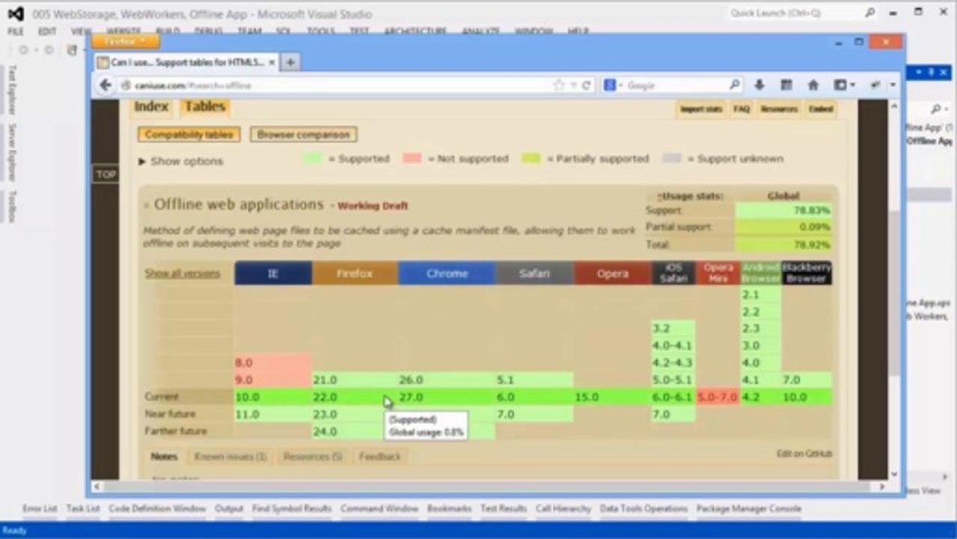Click the Google search engine icon

coord(610,85)
